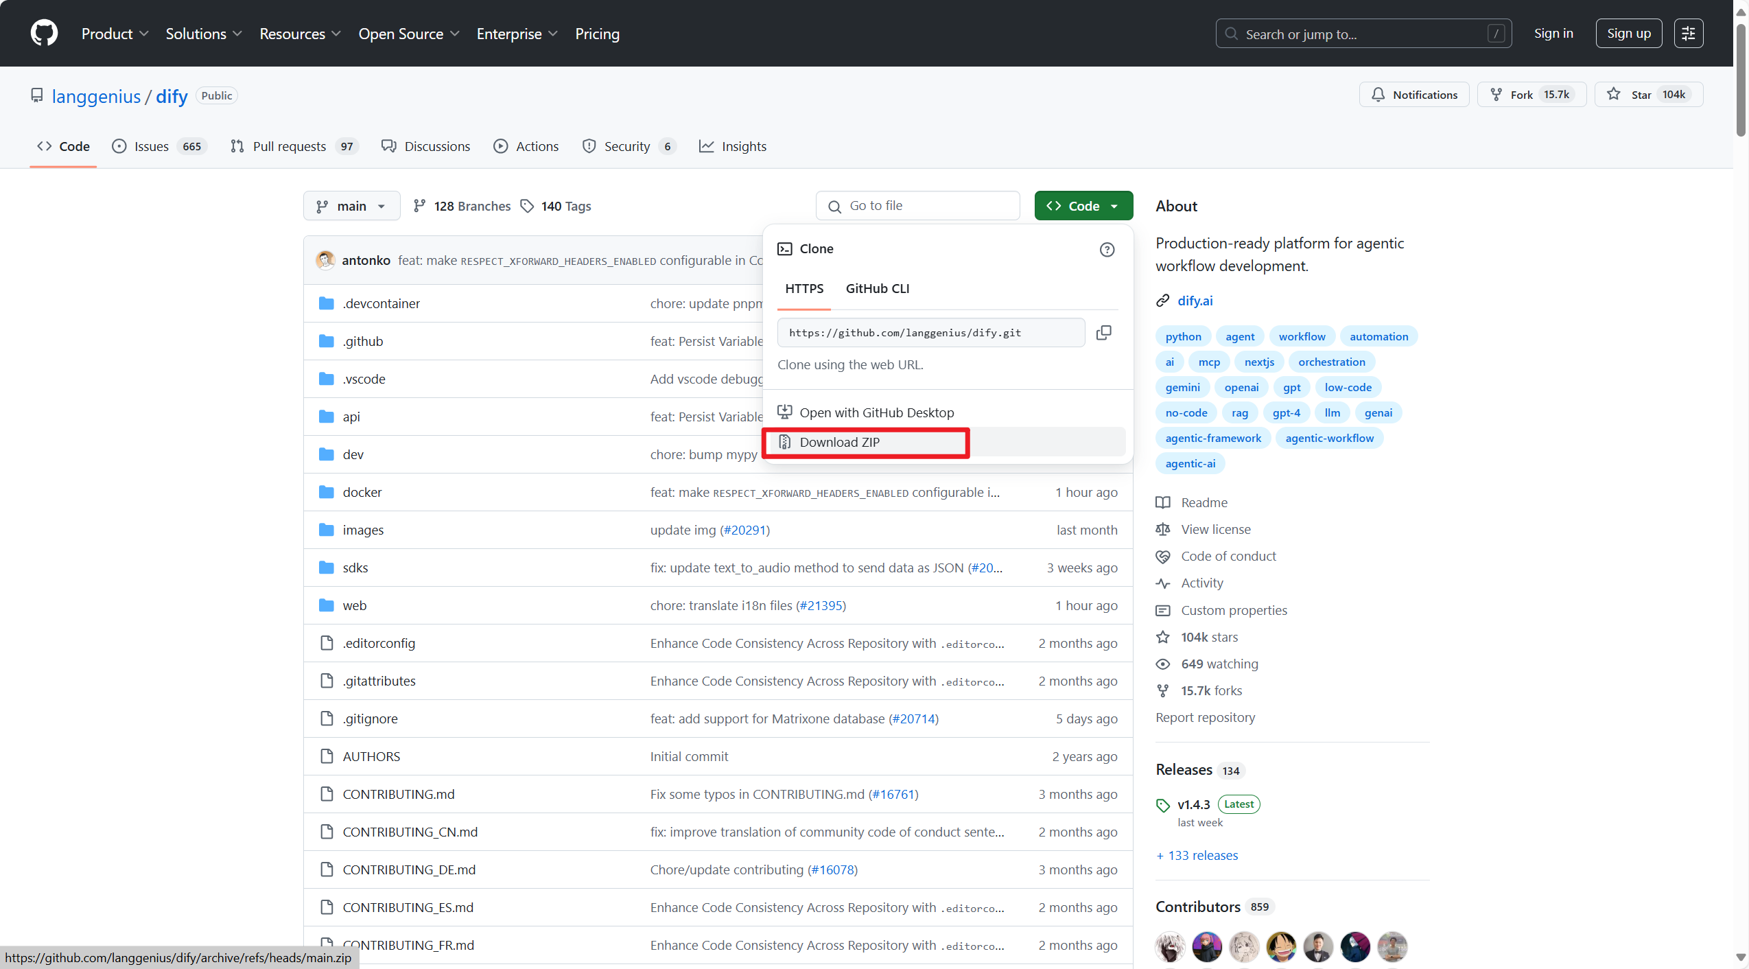This screenshot has width=1749, height=969.
Task: Open the .gitignore file
Action: pyautogui.click(x=371, y=719)
